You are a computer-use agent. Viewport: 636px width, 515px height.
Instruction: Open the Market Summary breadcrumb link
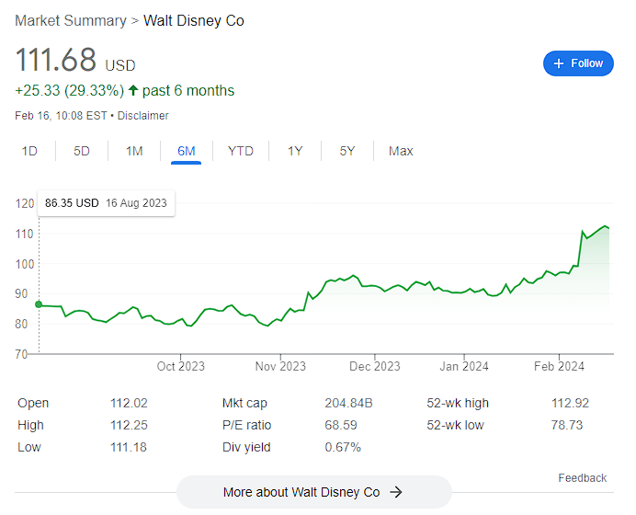click(x=71, y=21)
